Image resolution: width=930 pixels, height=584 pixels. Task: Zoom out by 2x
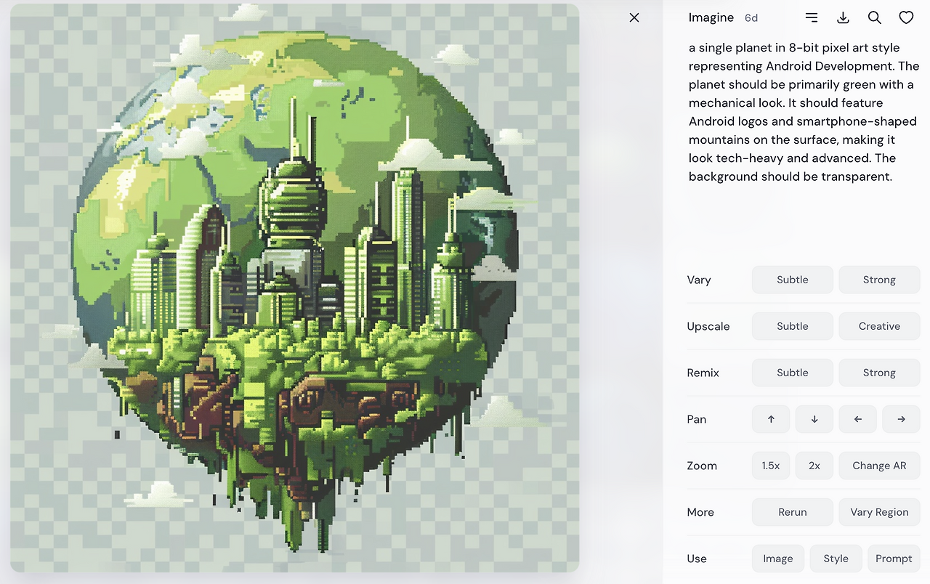(814, 466)
